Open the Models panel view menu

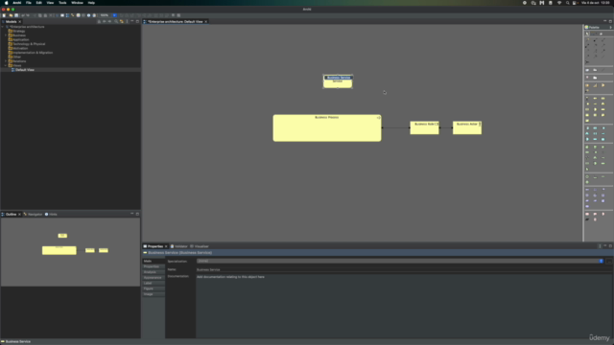127,21
